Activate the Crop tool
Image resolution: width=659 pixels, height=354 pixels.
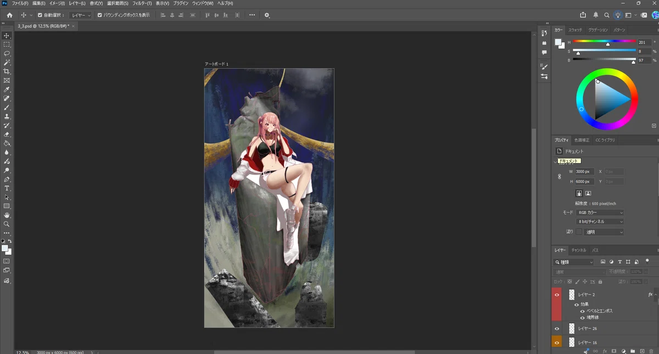7,71
